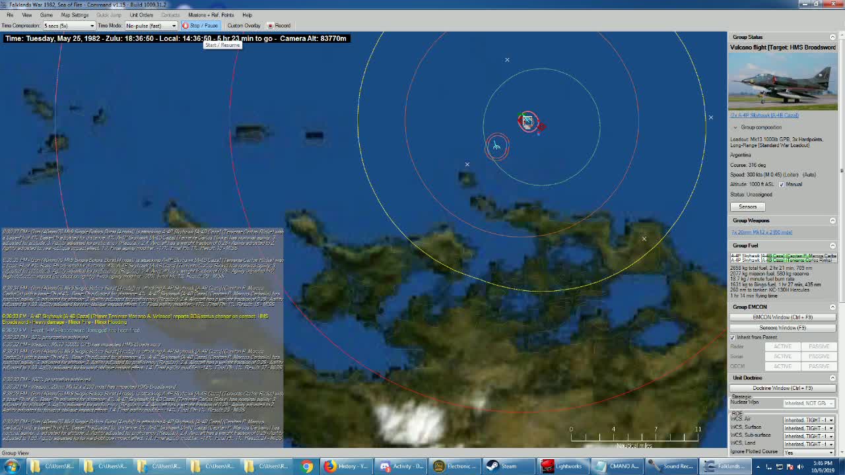Expand Group composition chevron
Screen dimensions: 845x475
point(735,127)
